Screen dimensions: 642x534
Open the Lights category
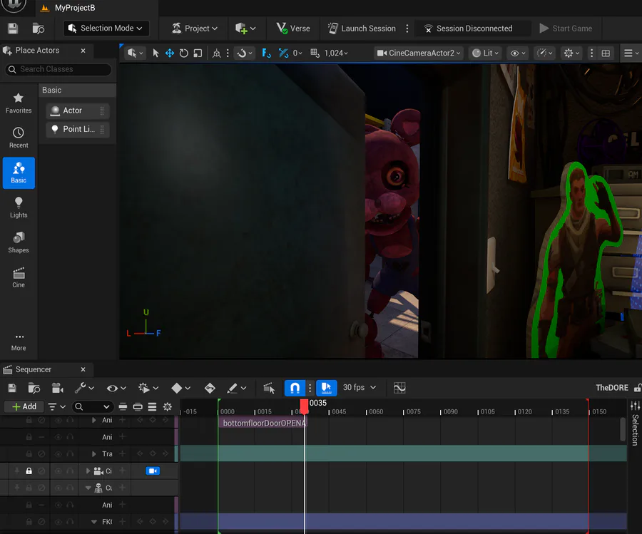(19, 207)
